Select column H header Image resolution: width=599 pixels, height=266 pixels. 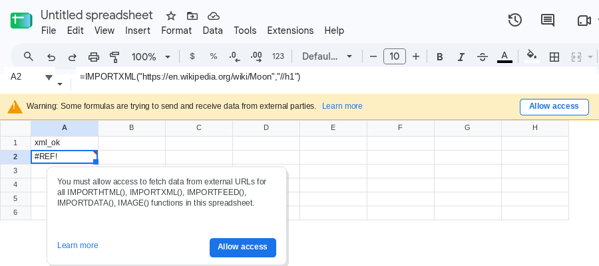point(535,128)
